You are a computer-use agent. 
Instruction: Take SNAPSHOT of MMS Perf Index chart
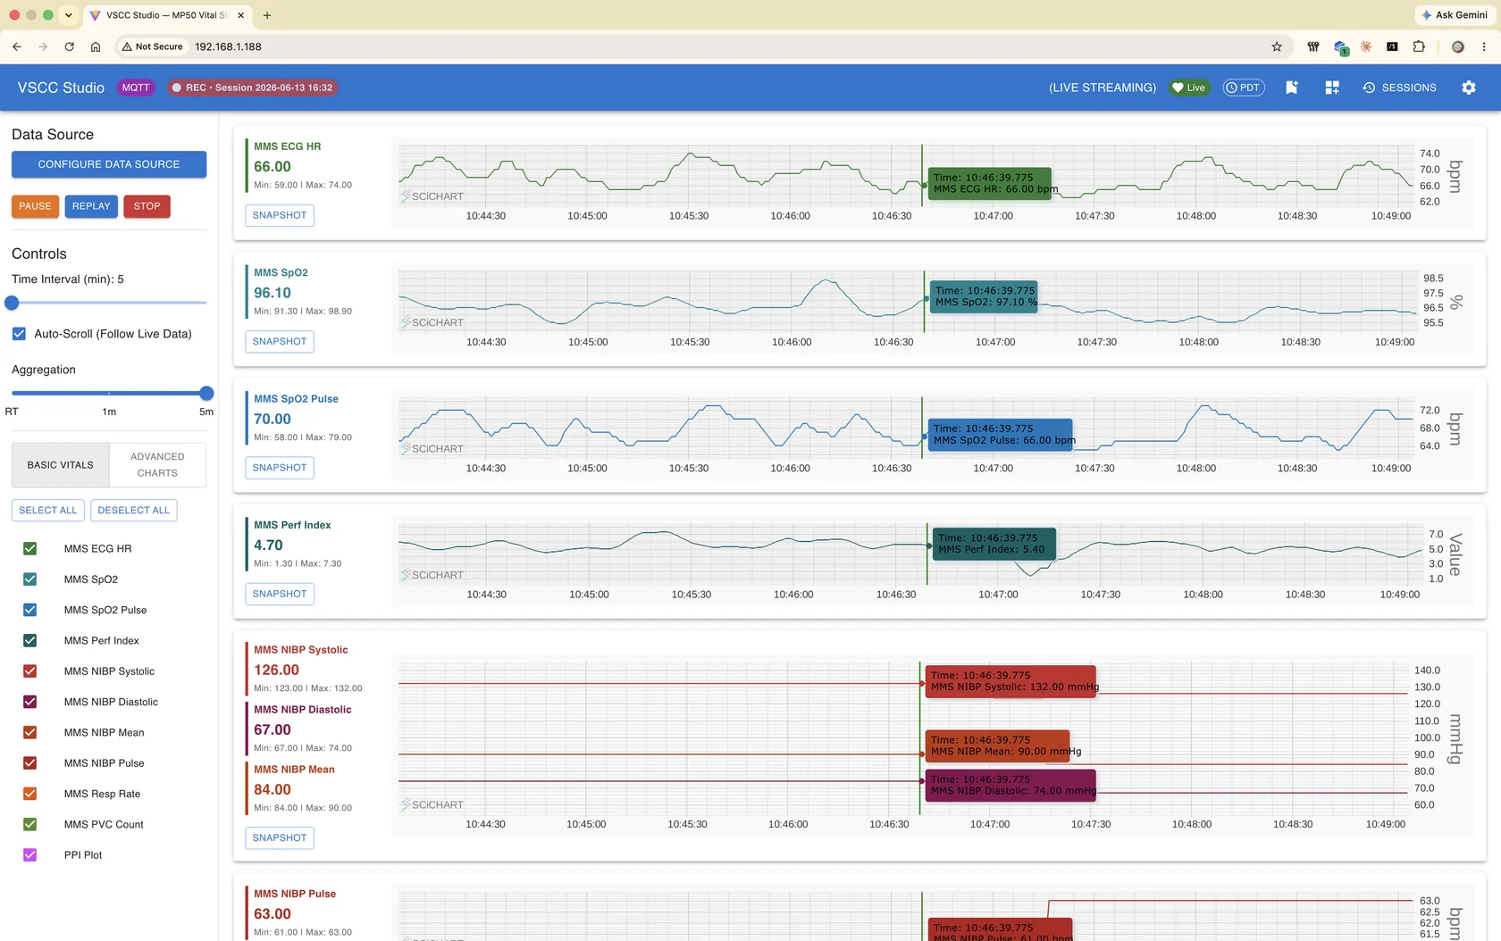click(x=280, y=594)
